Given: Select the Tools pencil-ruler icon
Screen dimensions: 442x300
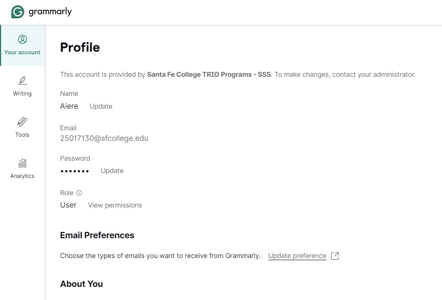Looking at the screenshot, I should [x=22, y=122].
